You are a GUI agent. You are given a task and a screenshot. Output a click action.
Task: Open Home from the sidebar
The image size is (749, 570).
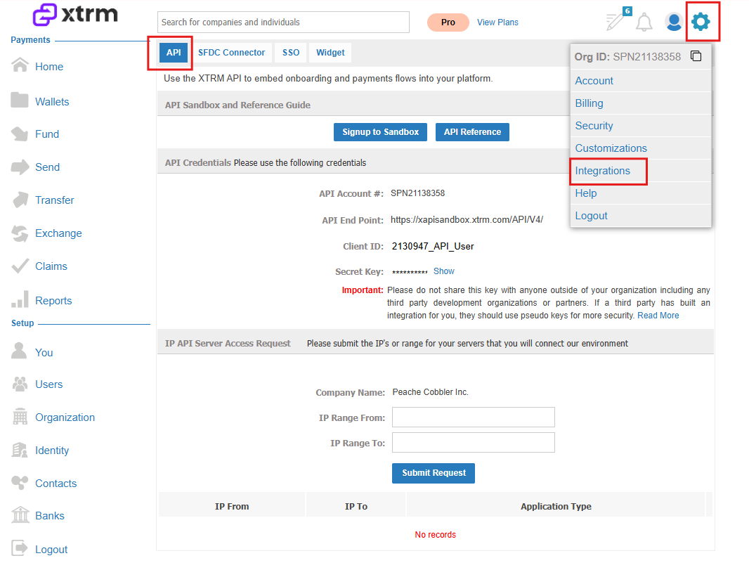pos(49,66)
